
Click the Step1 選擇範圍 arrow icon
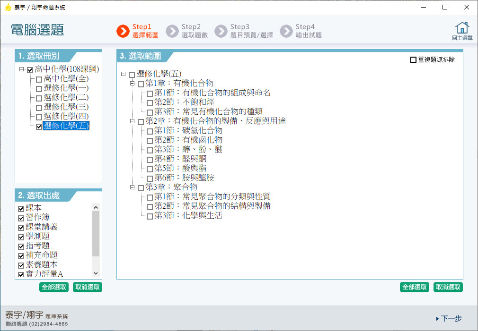point(123,31)
